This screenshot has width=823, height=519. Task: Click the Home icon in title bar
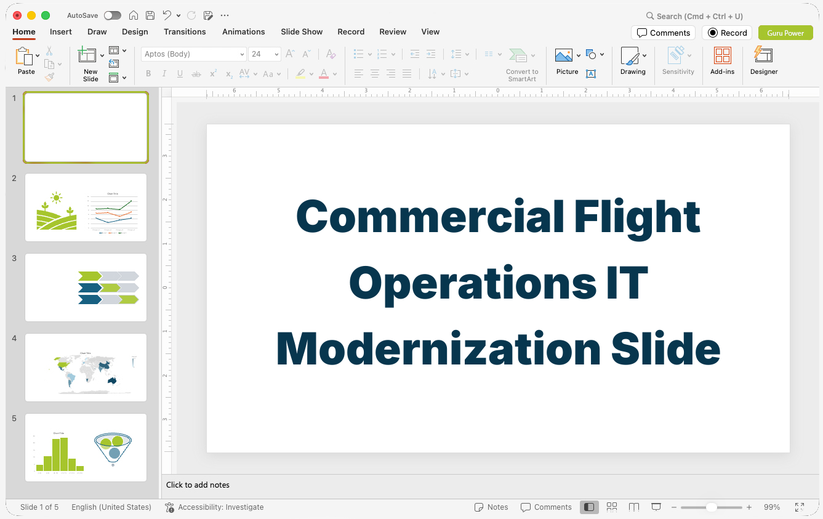(133, 15)
